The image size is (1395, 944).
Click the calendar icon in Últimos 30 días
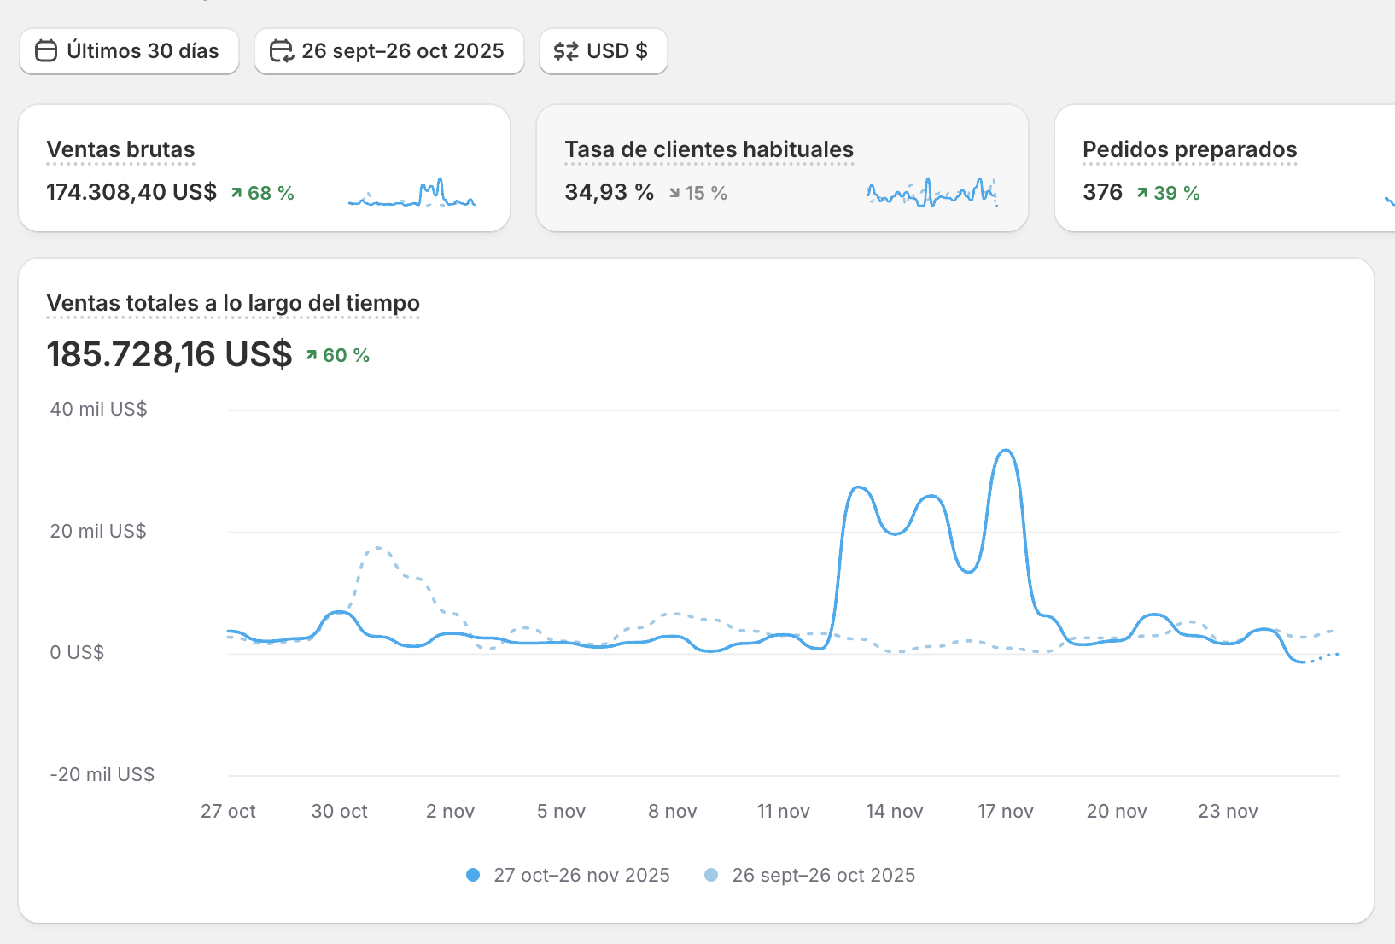click(46, 51)
